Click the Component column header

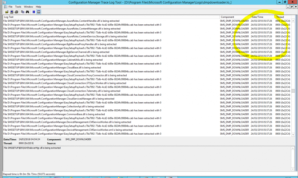point(235,17)
